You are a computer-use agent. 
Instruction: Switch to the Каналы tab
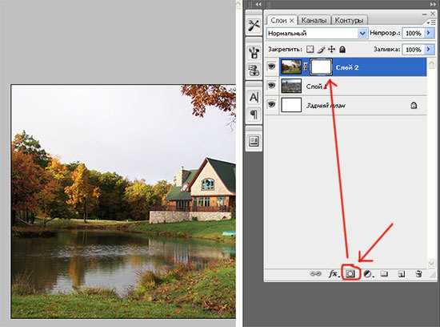[314, 20]
